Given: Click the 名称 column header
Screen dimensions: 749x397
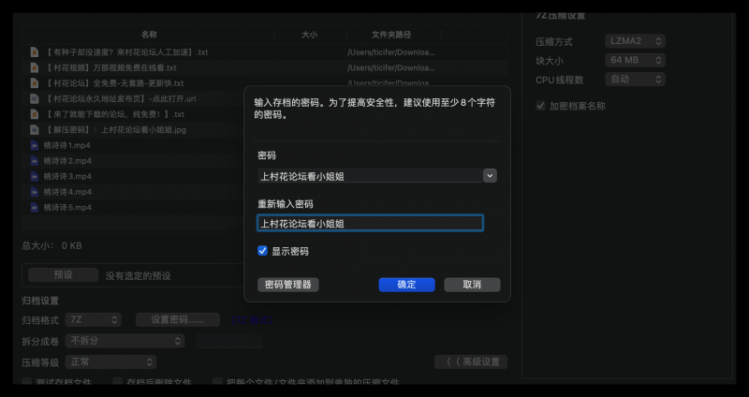Looking at the screenshot, I should click(149, 34).
